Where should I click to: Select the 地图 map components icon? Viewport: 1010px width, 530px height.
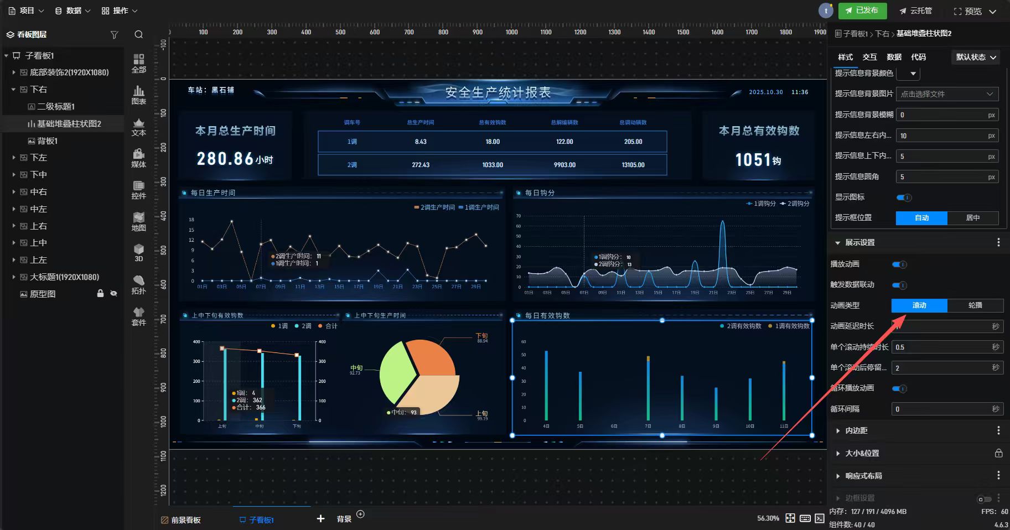138,221
